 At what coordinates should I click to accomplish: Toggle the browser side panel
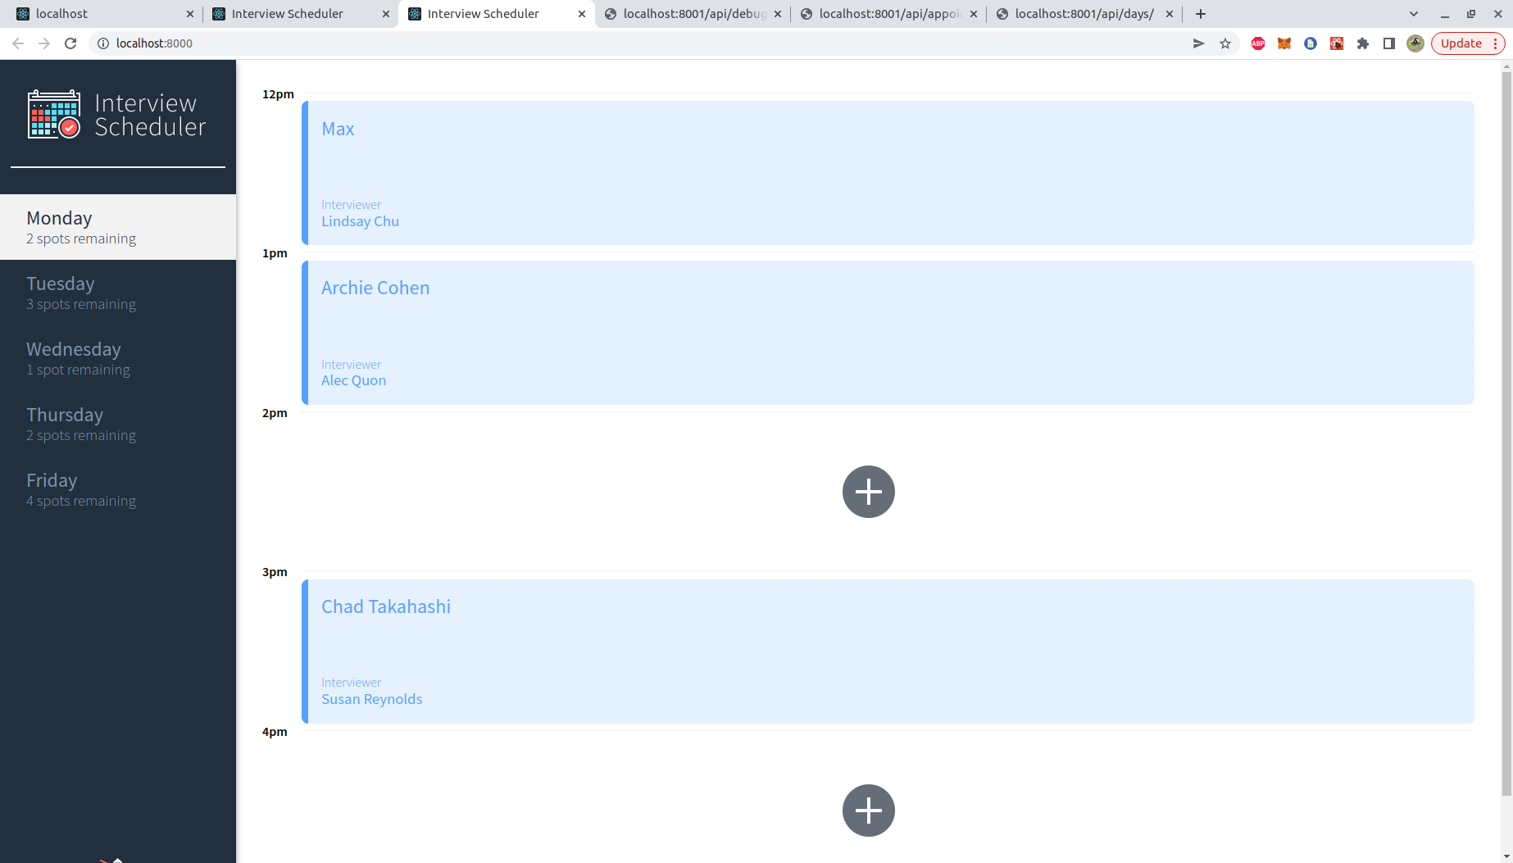(1388, 43)
